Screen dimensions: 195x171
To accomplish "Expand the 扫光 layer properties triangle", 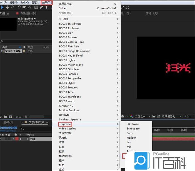I will (x=14, y=139).
